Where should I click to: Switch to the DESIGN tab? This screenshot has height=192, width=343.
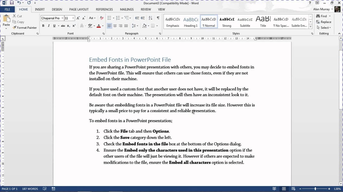pos(57,9)
